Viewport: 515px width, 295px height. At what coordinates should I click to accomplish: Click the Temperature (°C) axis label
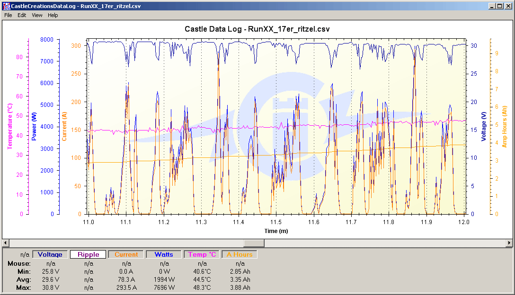(x=10, y=126)
